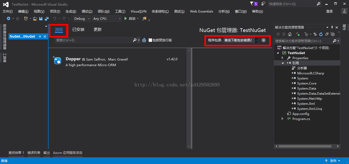The width and height of the screenshot is (349, 164).
Task: Pin the Solution Explorer panel
Action: click(x=332, y=27)
